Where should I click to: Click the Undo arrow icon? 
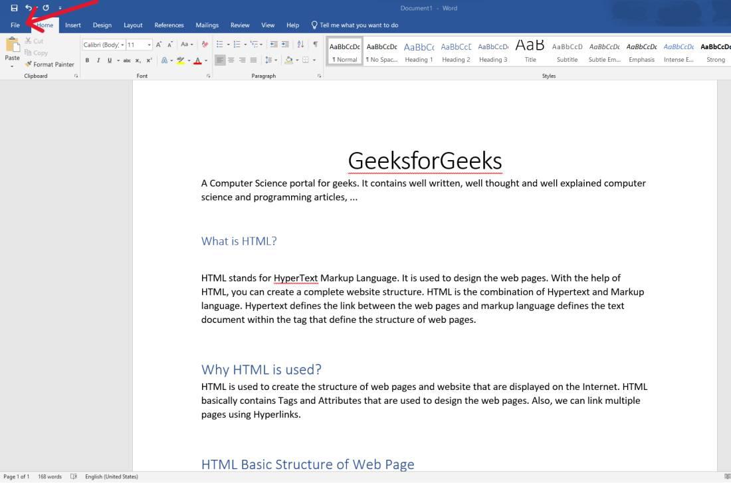[29, 8]
